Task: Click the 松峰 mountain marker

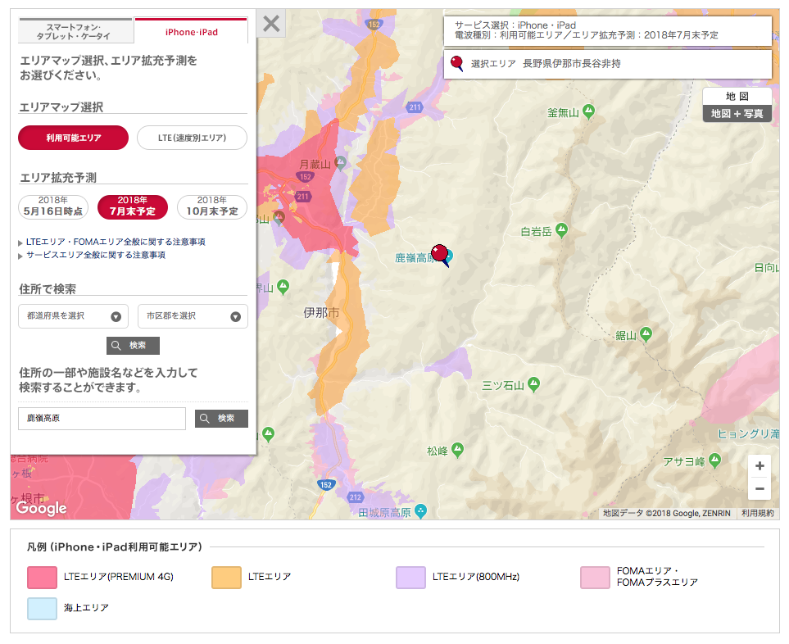Action: (x=457, y=450)
